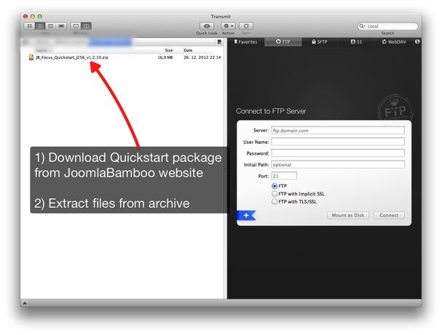
Task: Select FTP with TLS/SSL option
Action: click(275, 202)
